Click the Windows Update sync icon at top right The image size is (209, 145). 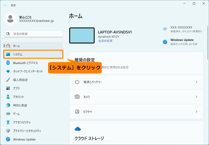point(165,42)
